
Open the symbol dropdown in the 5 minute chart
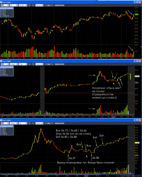coord(5,64)
